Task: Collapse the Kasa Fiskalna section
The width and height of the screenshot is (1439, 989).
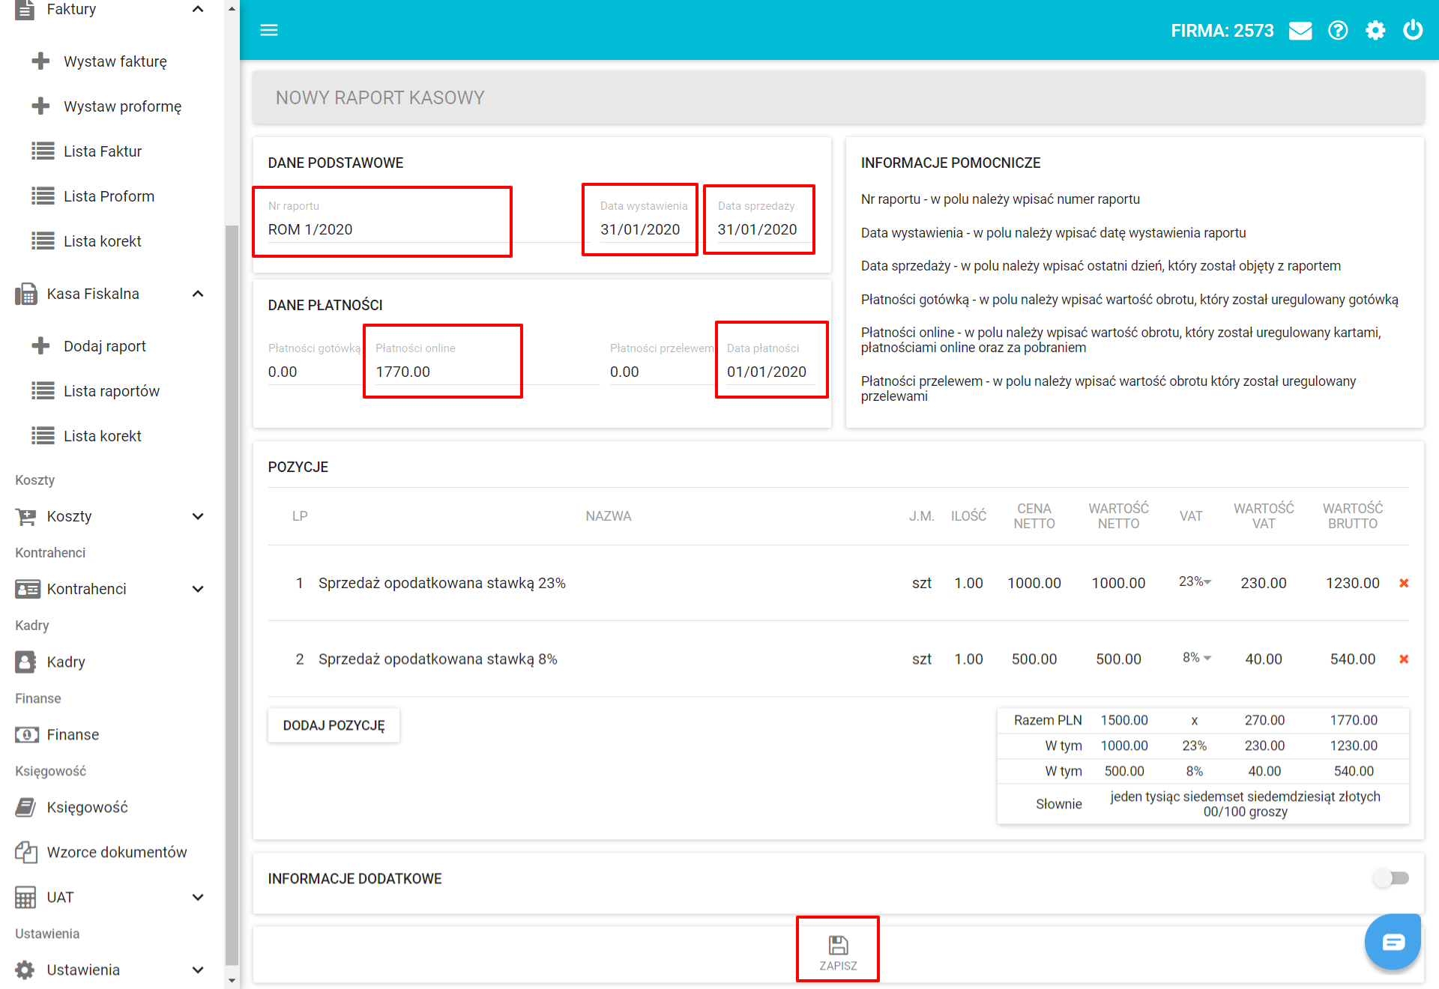Action: pos(198,294)
